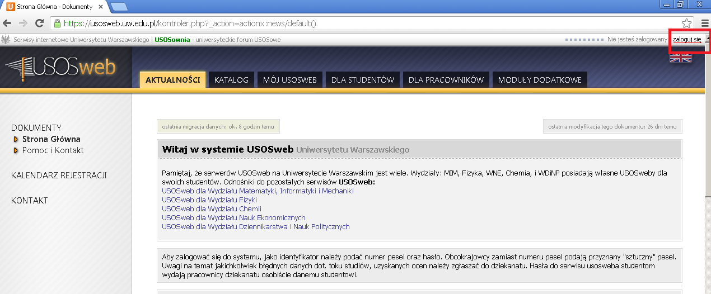Click 'ostatnia migracja danych' info box
This screenshot has width=711, height=294.
218,126
